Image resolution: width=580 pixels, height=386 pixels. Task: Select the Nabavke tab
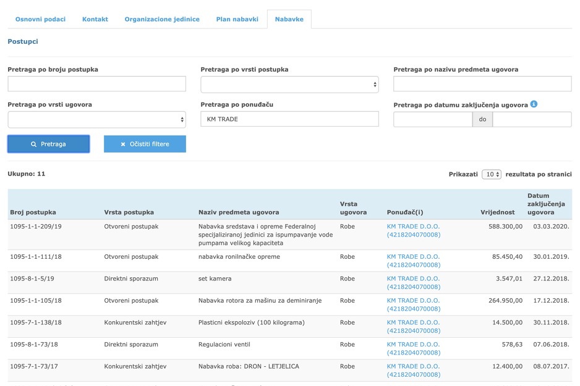click(x=289, y=19)
